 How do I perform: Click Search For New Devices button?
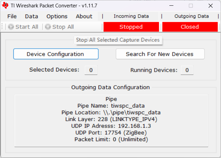pyautogui.click(x=160, y=54)
